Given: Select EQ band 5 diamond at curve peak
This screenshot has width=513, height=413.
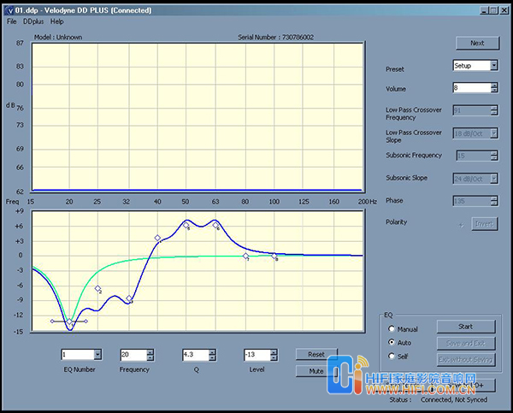Looking at the screenshot, I should [186, 225].
